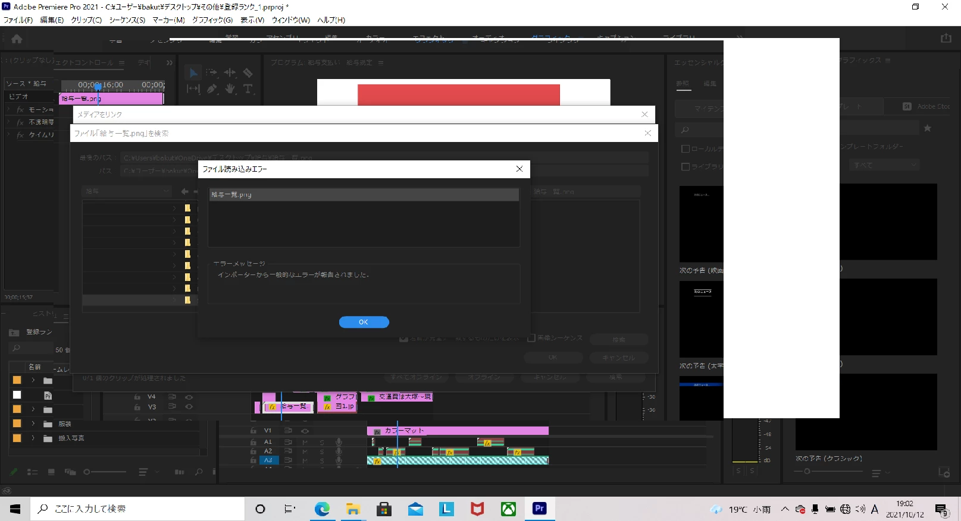Image resolution: width=961 pixels, height=521 pixels.
Task: Go to the Premiere Home screen icon
Action: (x=17, y=39)
